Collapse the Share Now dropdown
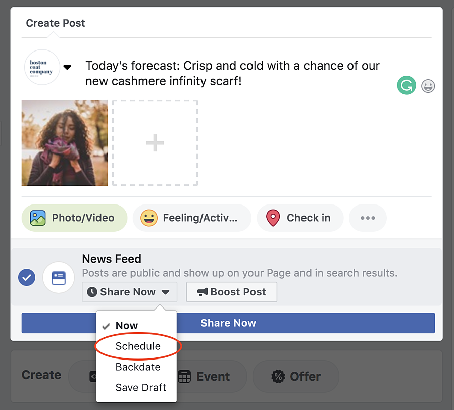 click(129, 292)
